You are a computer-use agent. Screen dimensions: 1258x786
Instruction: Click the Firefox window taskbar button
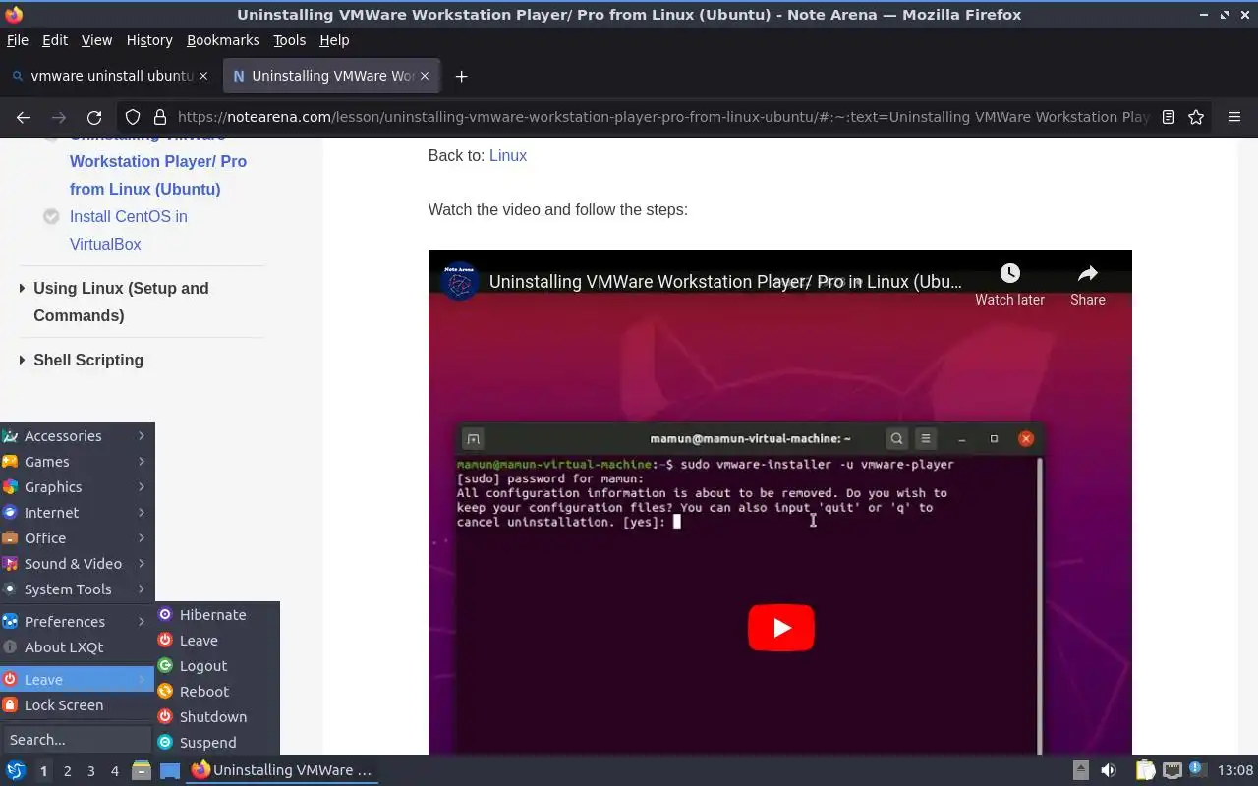point(283,770)
